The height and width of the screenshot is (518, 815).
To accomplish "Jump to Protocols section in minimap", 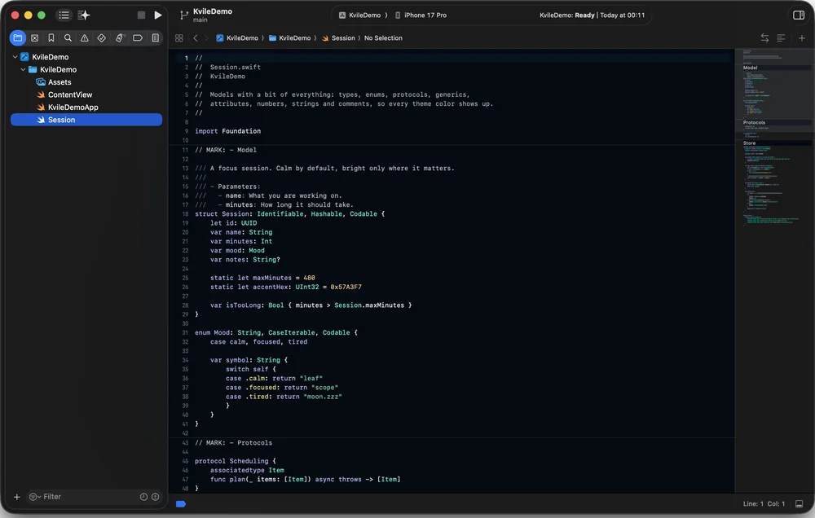I will [754, 123].
